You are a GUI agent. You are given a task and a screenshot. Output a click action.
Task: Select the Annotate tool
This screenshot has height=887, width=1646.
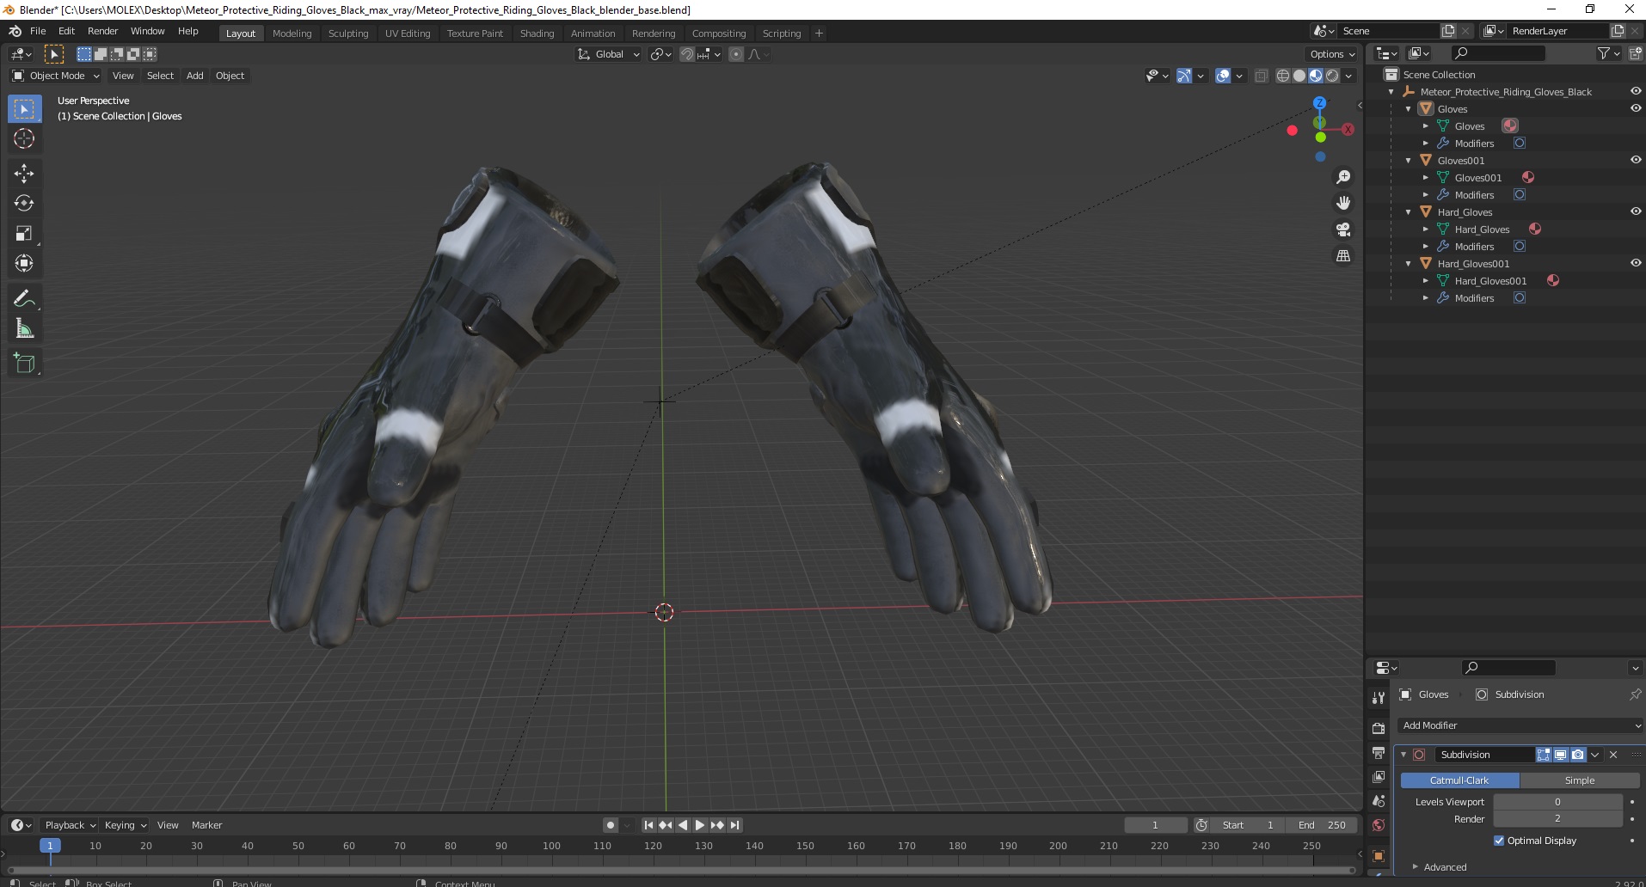(24, 299)
